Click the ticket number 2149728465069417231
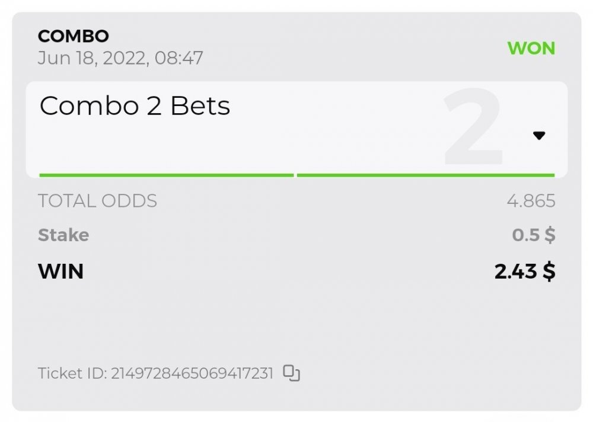The image size is (593, 422). tap(192, 373)
